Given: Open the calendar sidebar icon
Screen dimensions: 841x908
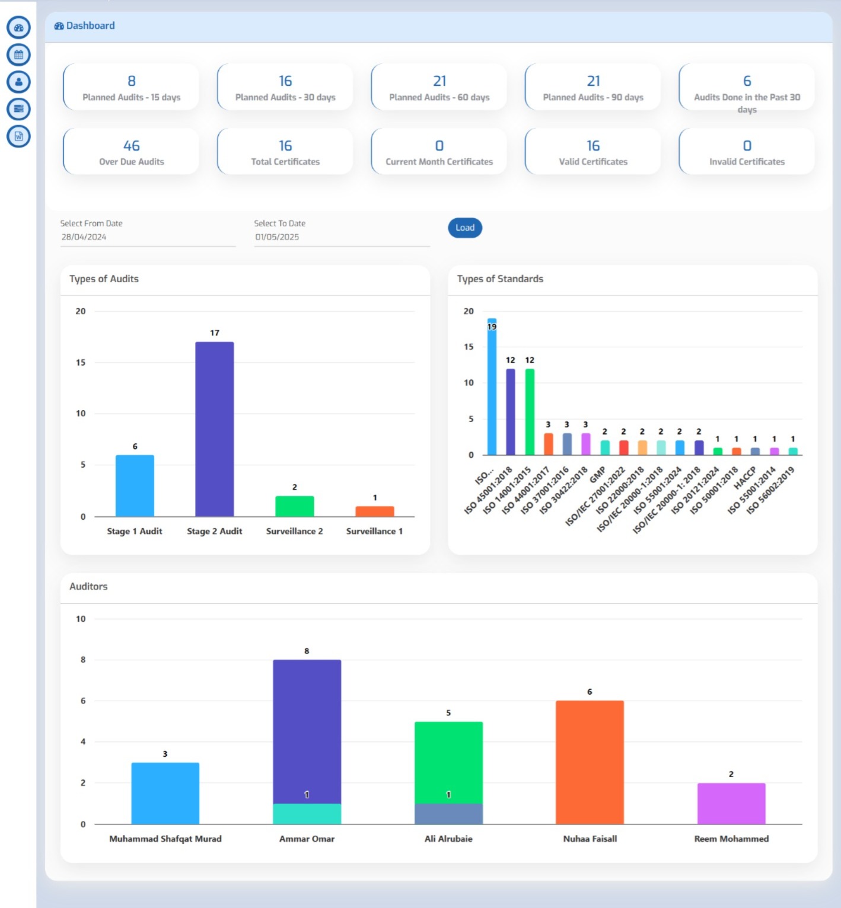Looking at the screenshot, I should point(18,55).
